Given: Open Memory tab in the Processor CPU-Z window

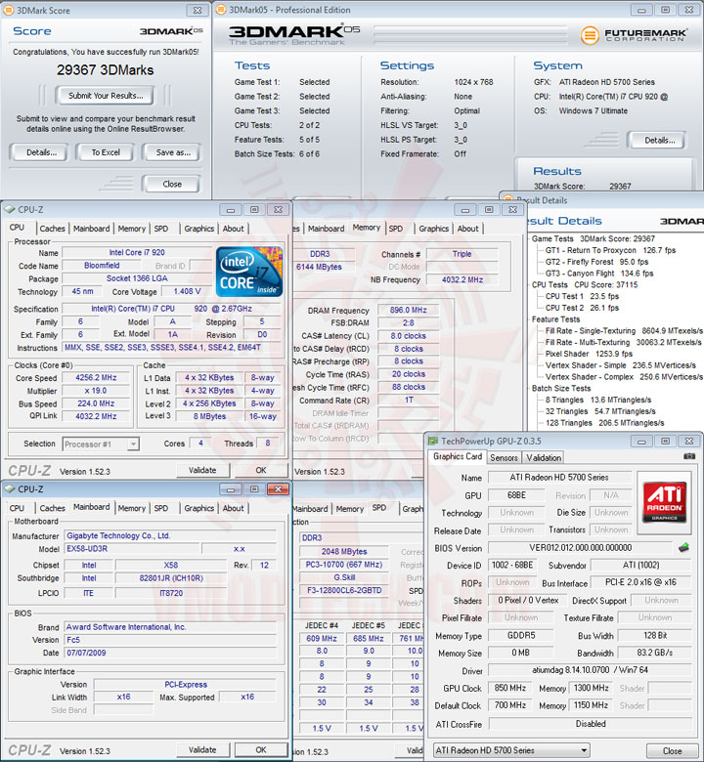Looking at the screenshot, I should (x=131, y=229).
